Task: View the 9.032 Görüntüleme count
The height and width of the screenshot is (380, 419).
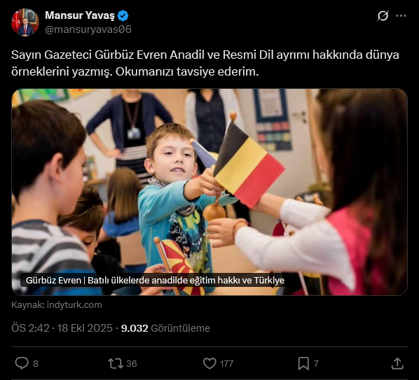Action: (x=165, y=328)
